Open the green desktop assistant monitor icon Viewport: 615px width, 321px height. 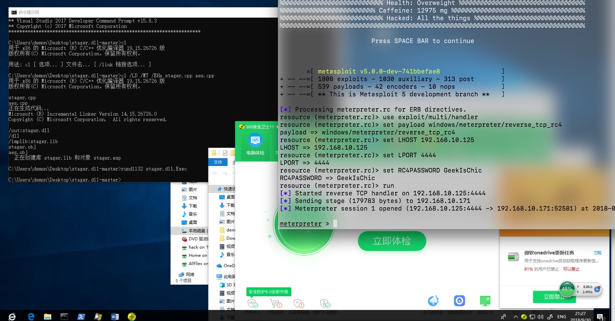(x=485, y=301)
